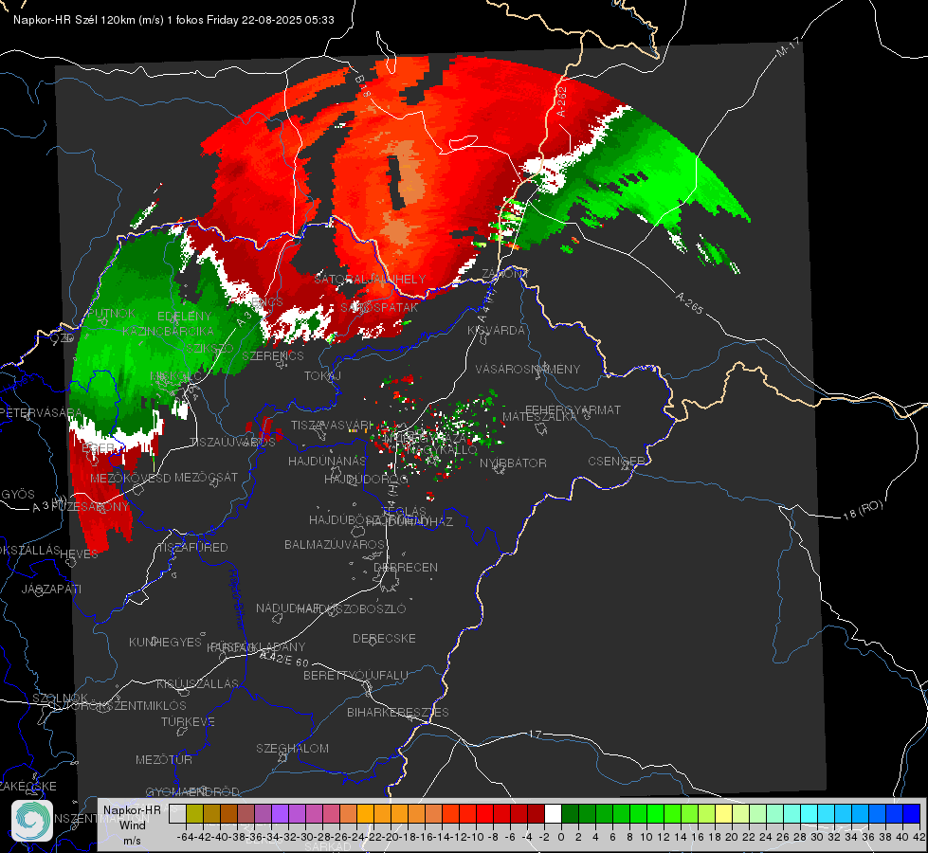This screenshot has height=853, width=928.
Task: Click the BIHARKERESZTES town label
Action: coord(398,712)
